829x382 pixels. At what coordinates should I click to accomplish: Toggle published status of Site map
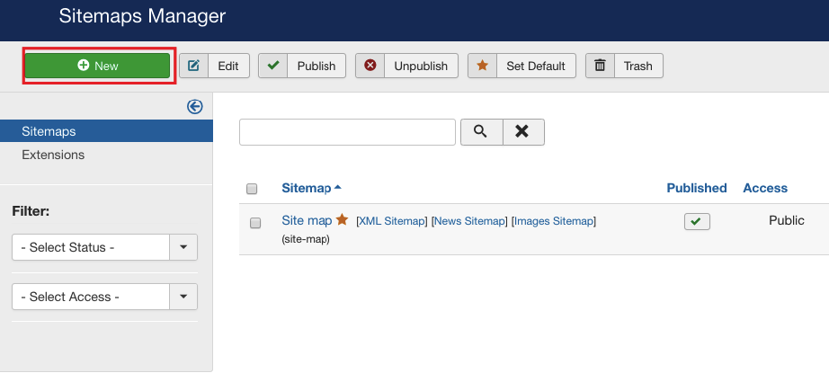pos(697,221)
